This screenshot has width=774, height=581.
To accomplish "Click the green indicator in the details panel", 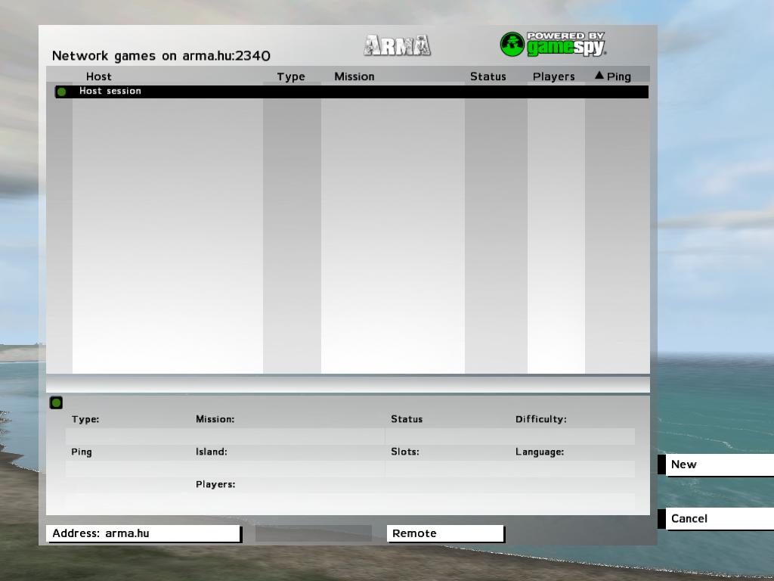I will click(x=56, y=402).
